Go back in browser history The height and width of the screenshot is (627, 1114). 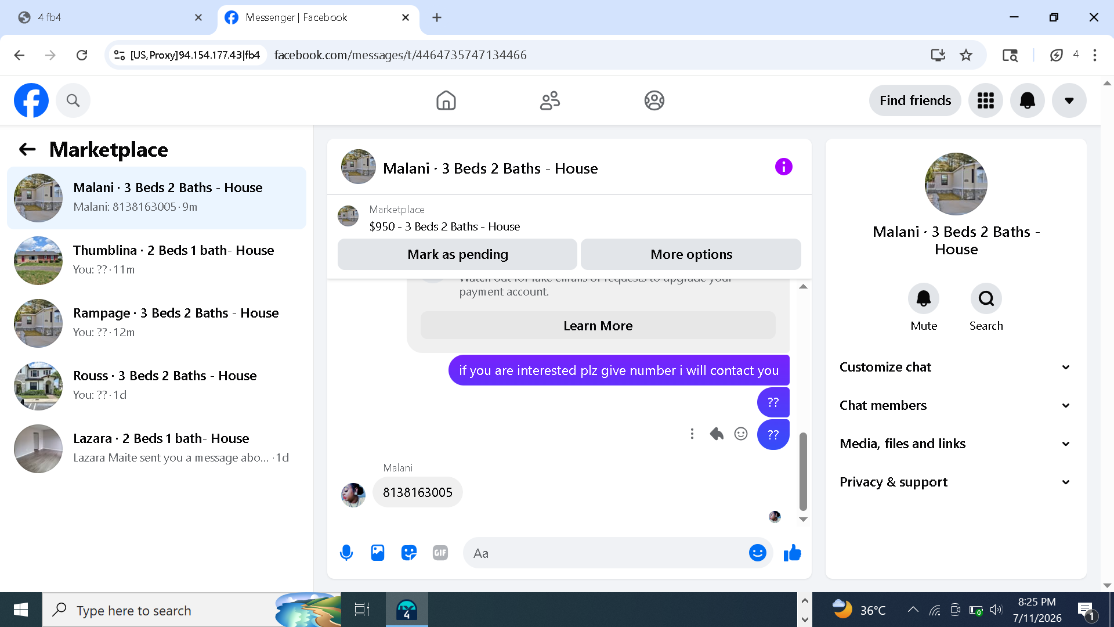coord(19,55)
